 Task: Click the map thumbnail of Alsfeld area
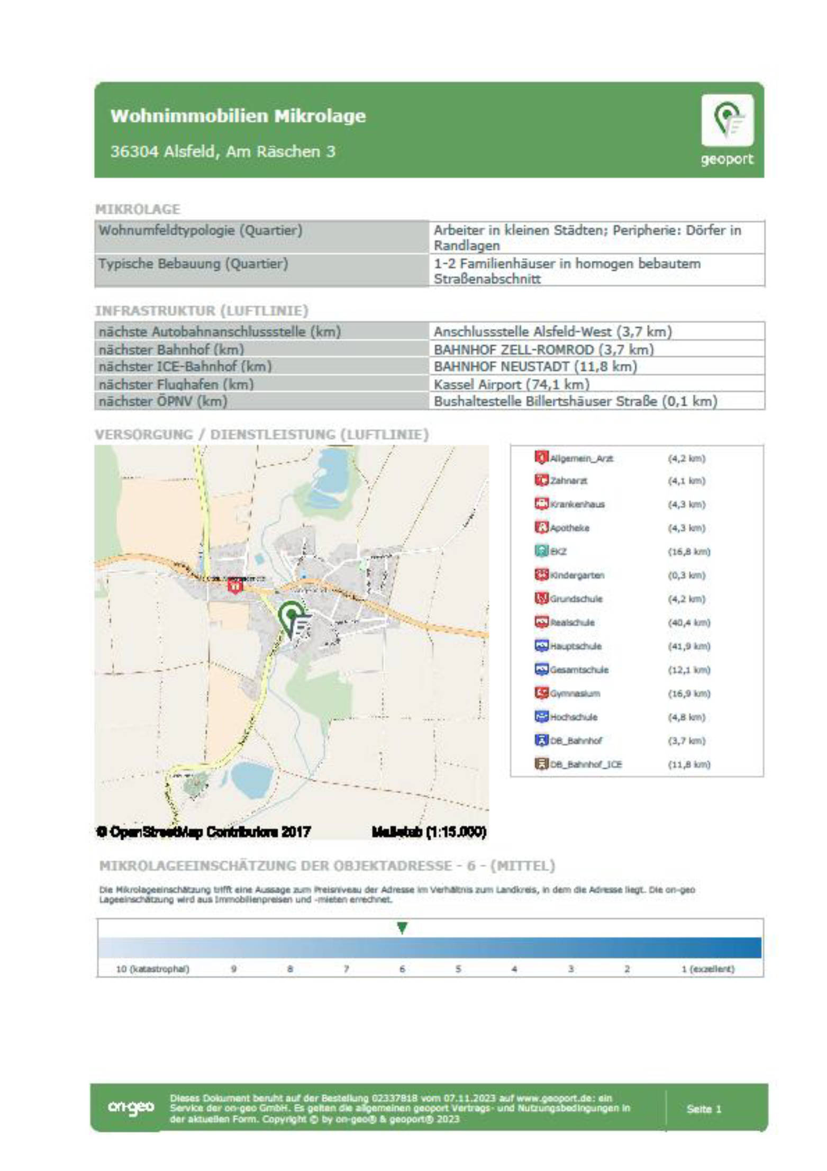292,642
